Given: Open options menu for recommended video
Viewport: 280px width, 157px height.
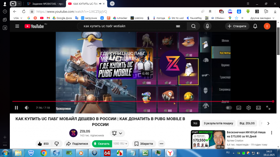Looking at the screenshot, I should [x=272, y=133].
